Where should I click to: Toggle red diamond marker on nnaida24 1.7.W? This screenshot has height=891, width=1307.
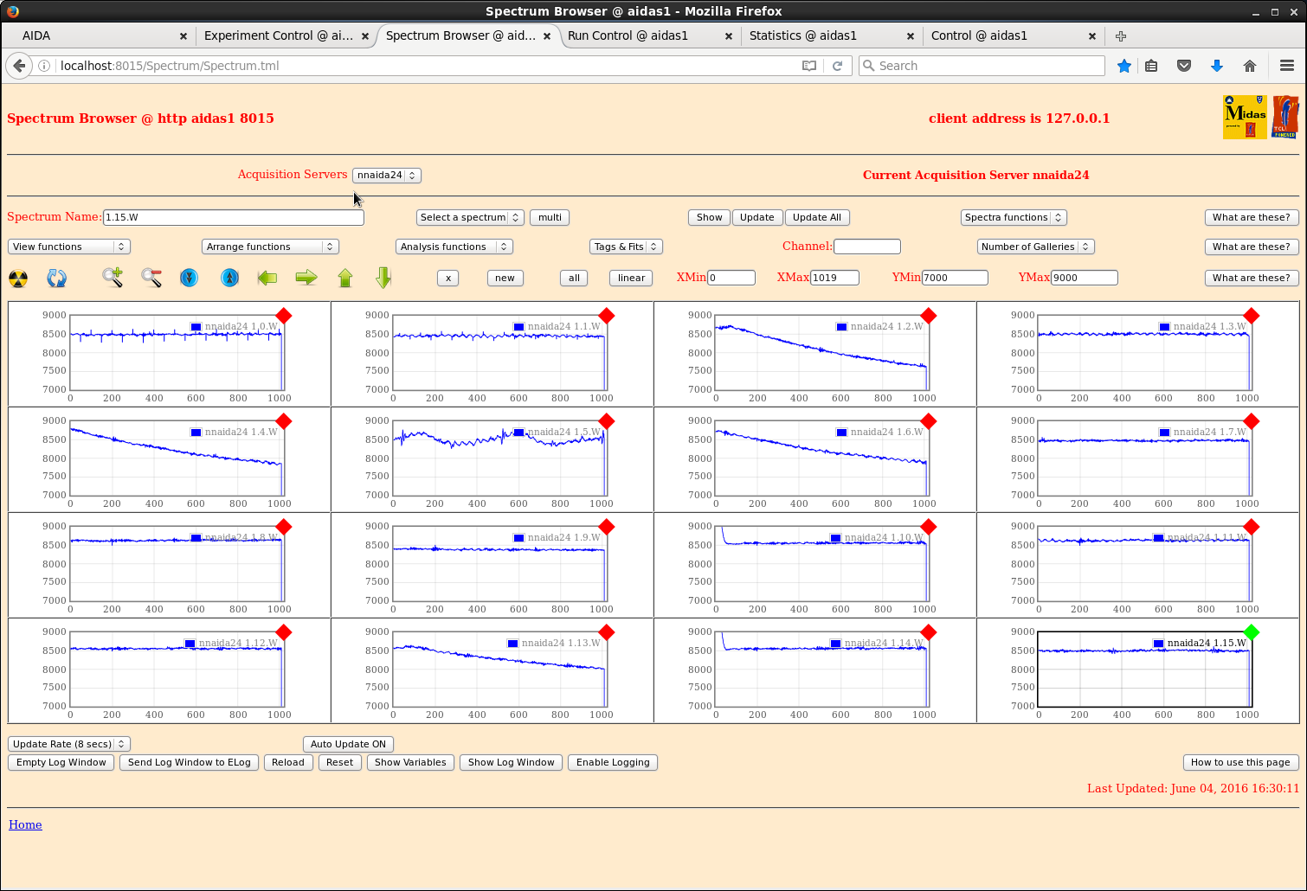[1252, 421]
